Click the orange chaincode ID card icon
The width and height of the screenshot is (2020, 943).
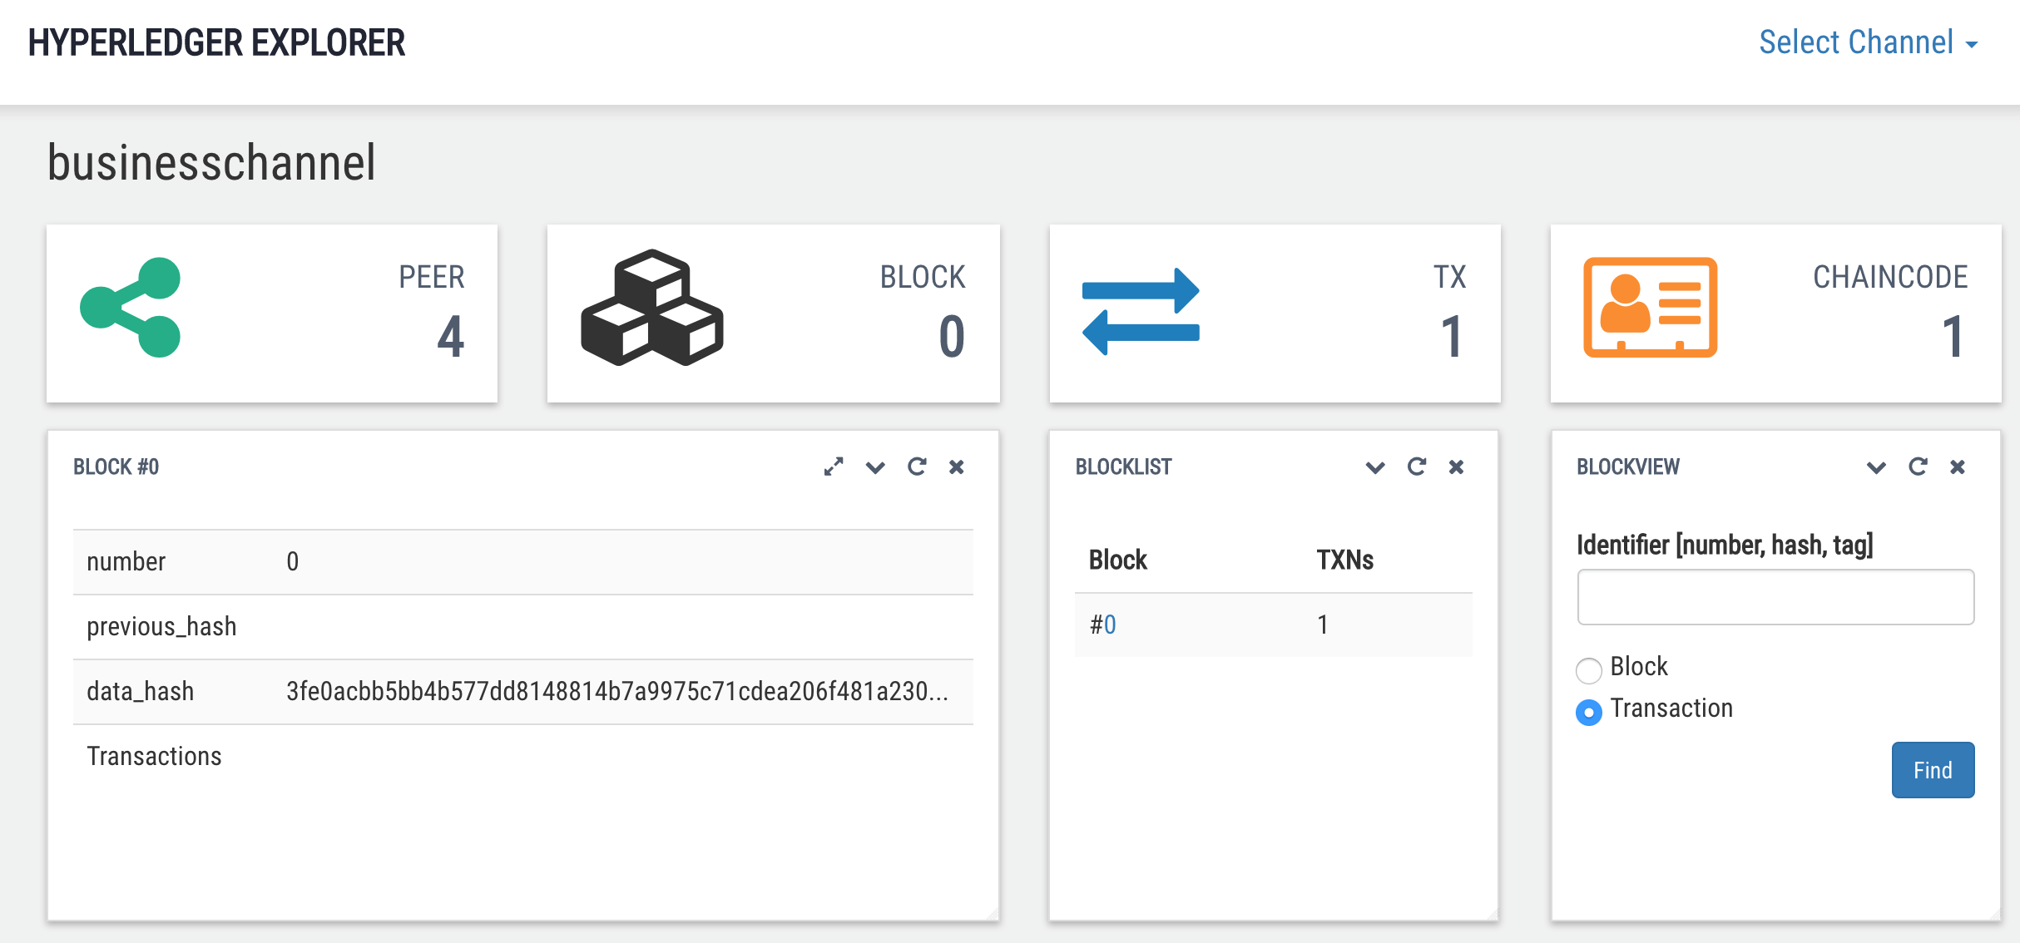1650,307
